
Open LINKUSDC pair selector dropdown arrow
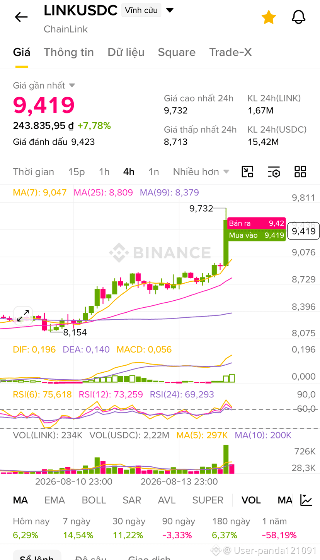170,10
